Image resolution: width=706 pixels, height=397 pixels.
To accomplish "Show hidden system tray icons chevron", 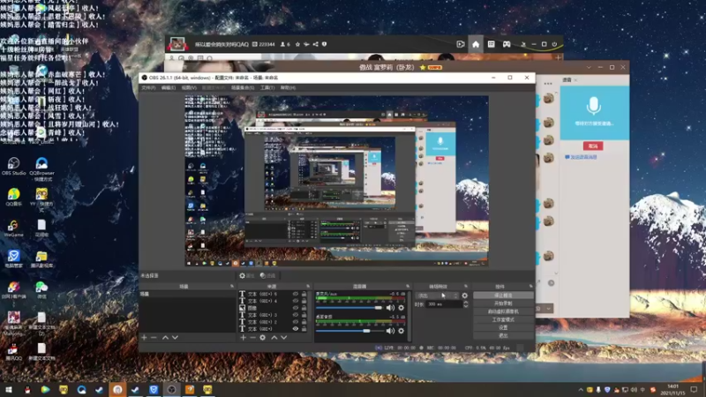I will click(x=581, y=390).
